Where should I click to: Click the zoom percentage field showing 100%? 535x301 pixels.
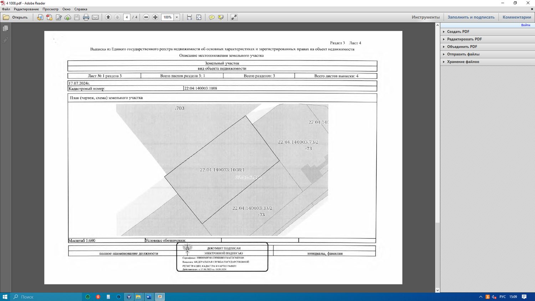pyautogui.click(x=168, y=17)
